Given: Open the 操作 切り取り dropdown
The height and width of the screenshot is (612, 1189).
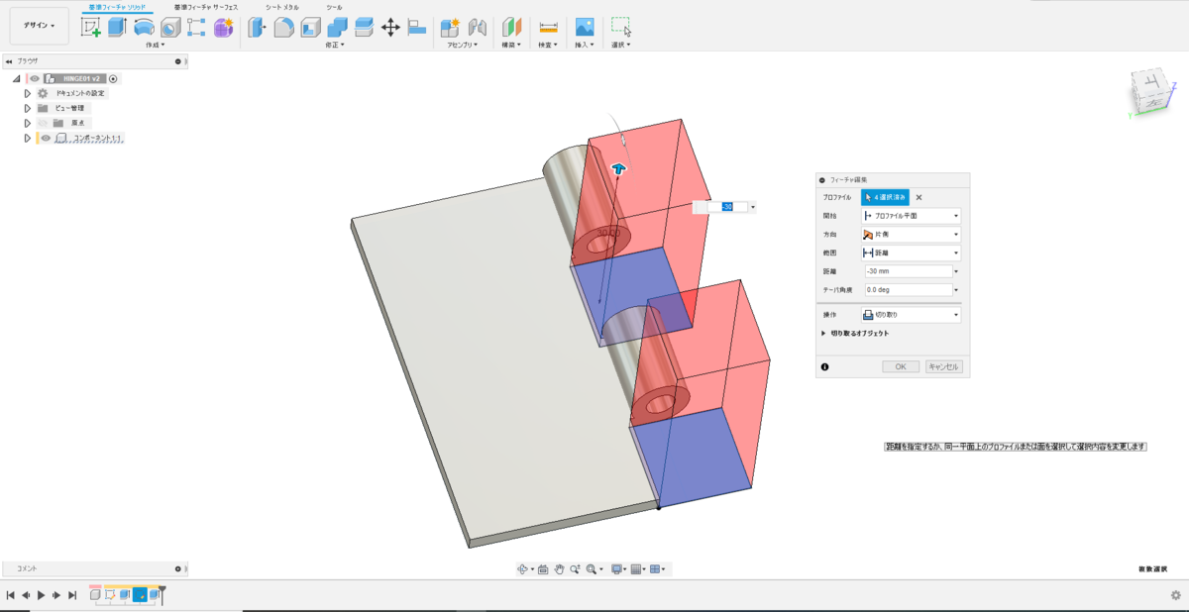Looking at the screenshot, I should pyautogui.click(x=911, y=315).
